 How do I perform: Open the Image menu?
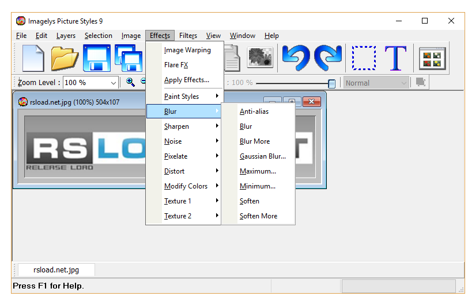pos(131,36)
